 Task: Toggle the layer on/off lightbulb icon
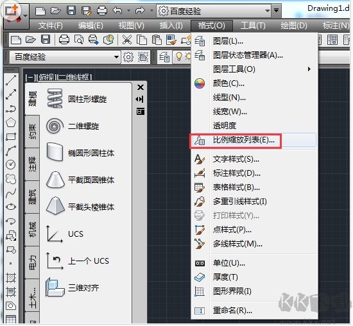[x=179, y=56]
